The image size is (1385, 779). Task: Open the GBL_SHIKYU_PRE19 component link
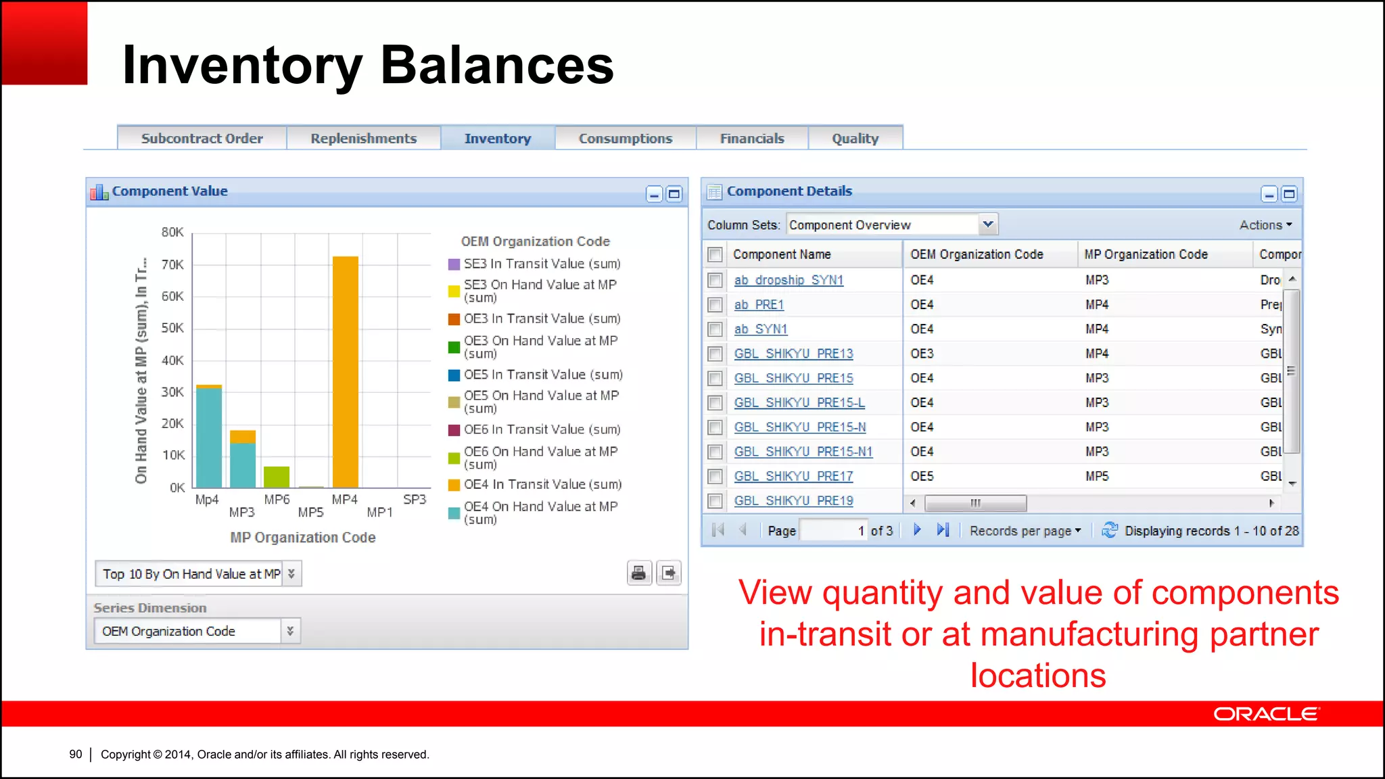coord(794,501)
